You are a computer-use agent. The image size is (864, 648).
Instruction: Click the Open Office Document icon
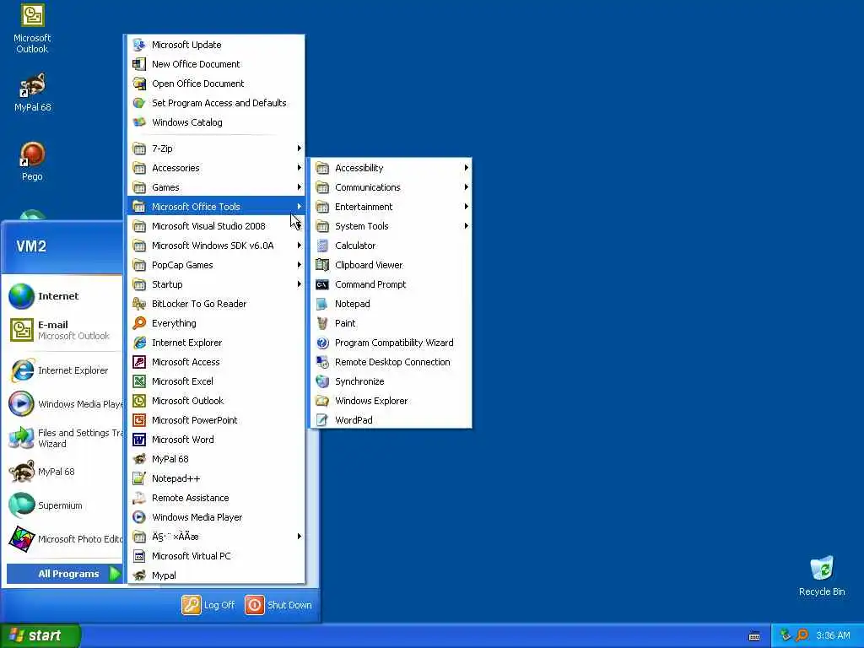(x=139, y=84)
